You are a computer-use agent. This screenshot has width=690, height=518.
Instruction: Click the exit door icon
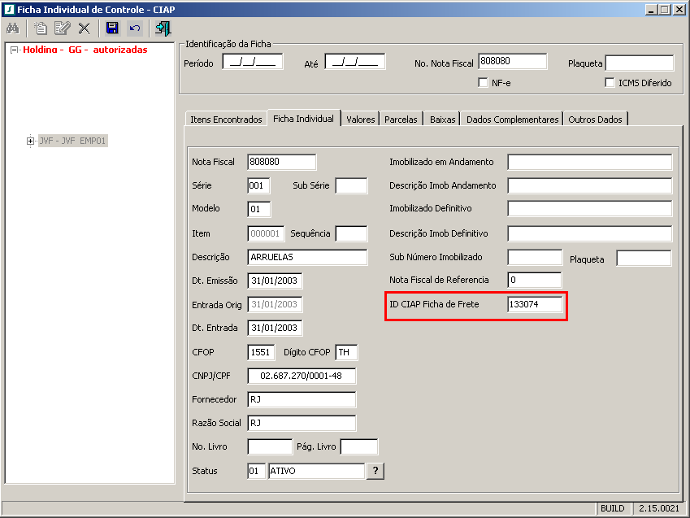(163, 28)
